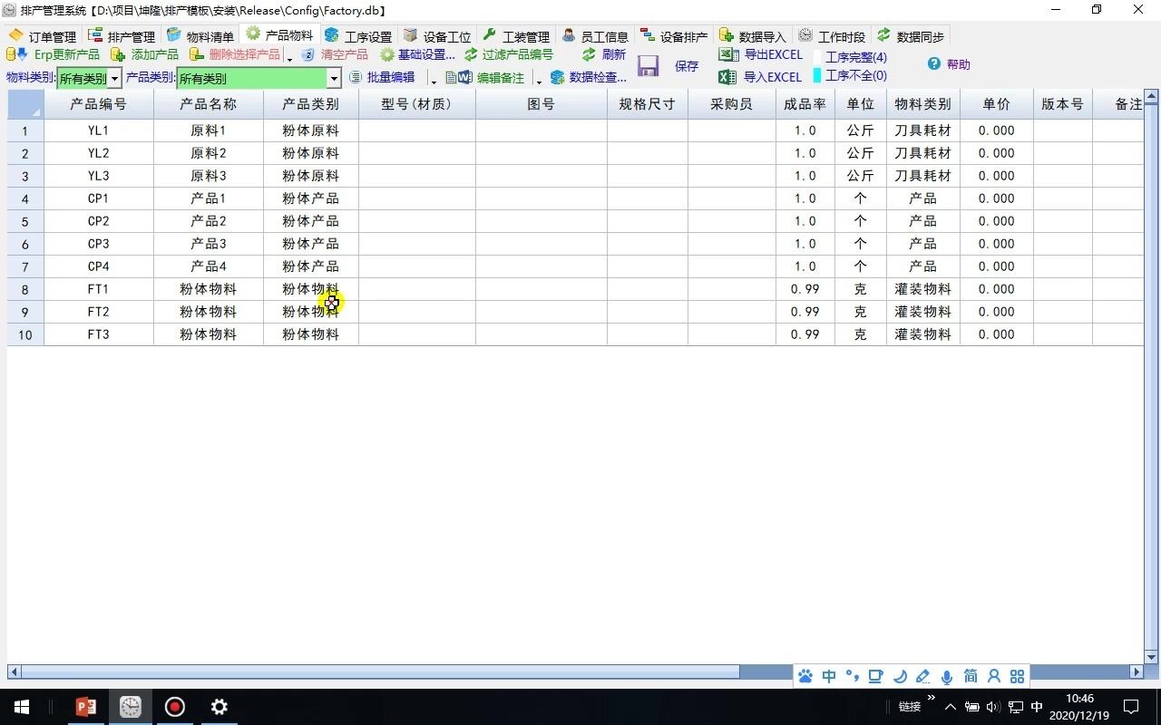
Task: Select row header number 10
Action: pos(25,334)
